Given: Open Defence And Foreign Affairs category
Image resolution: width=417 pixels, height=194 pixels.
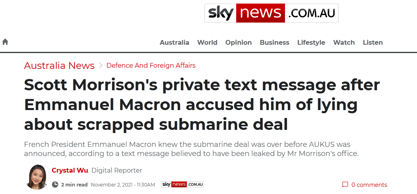Looking at the screenshot, I should click(151, 65).
